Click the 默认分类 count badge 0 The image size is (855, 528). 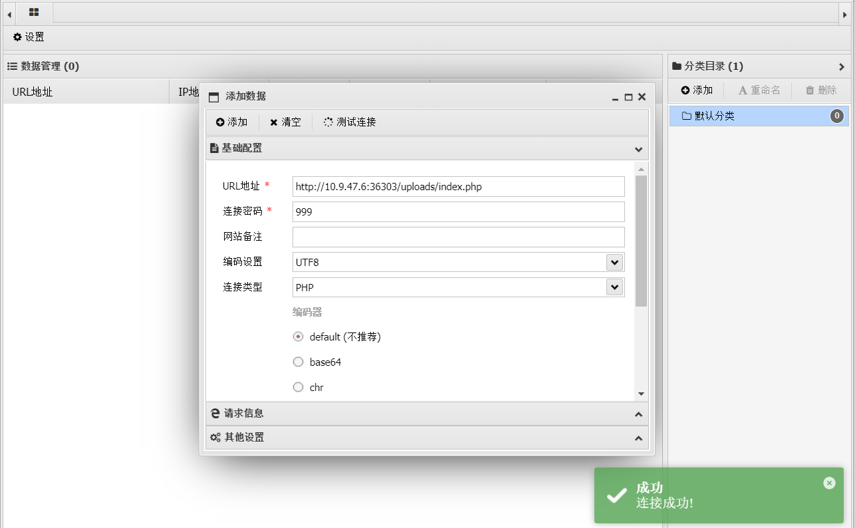(x=837, y=116)
